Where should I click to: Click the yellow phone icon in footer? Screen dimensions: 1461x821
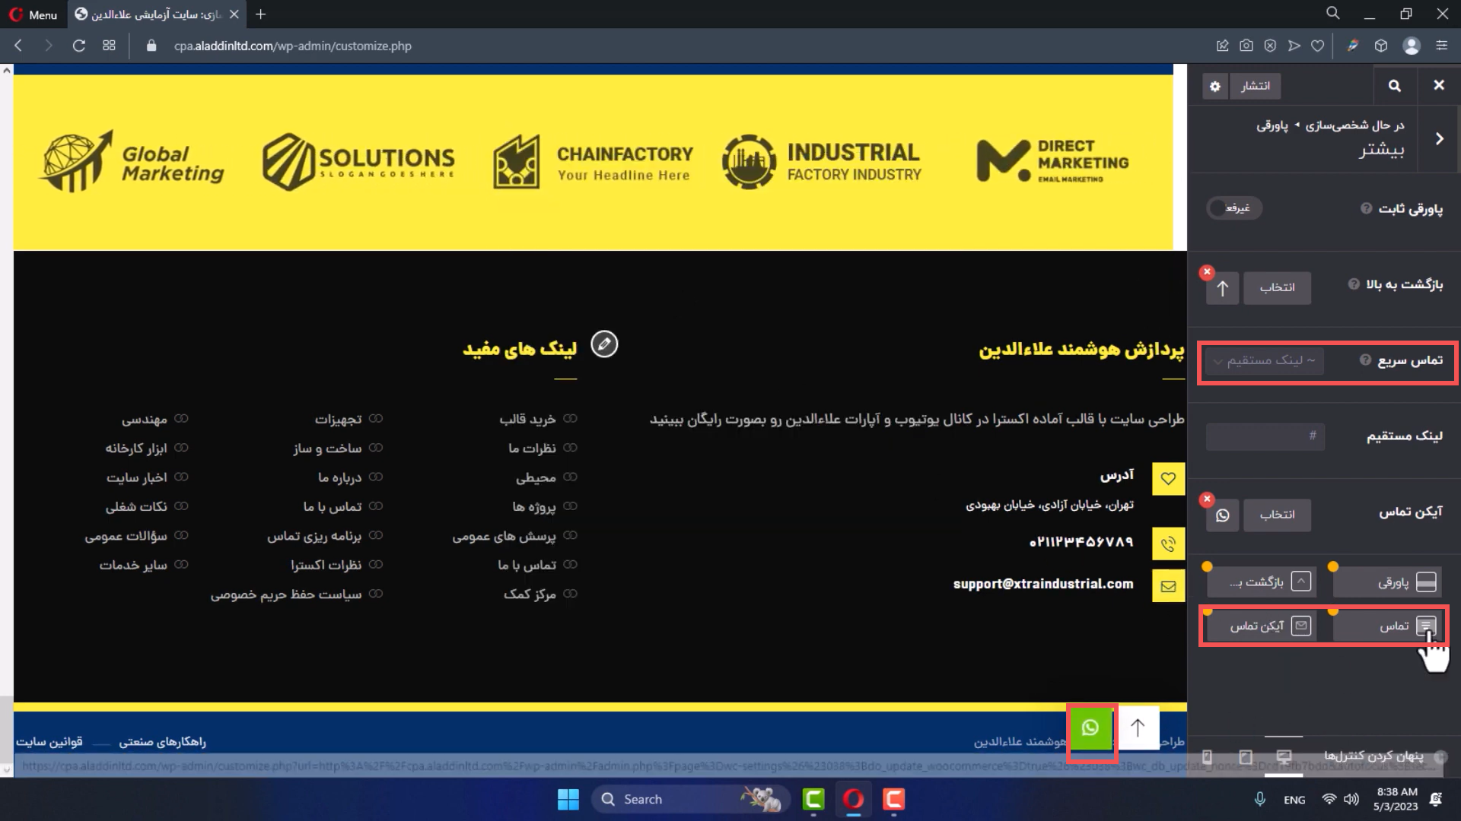[x=1168, y=544]
